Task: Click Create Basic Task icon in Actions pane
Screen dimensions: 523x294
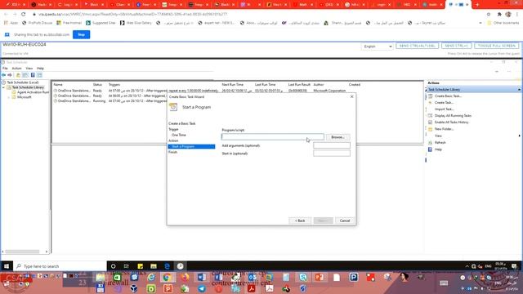Action: click(x=431, y=96)
